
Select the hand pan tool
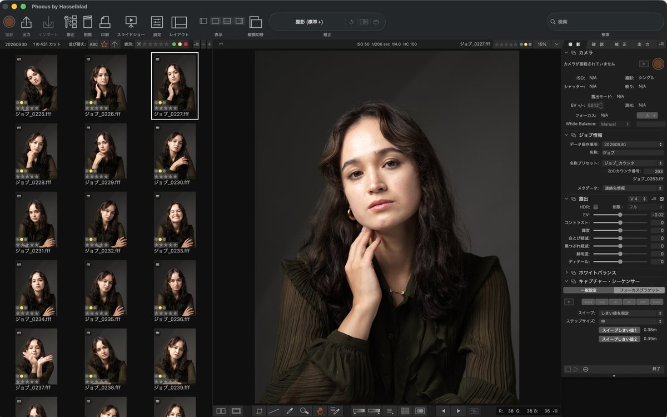pos(320,411)
